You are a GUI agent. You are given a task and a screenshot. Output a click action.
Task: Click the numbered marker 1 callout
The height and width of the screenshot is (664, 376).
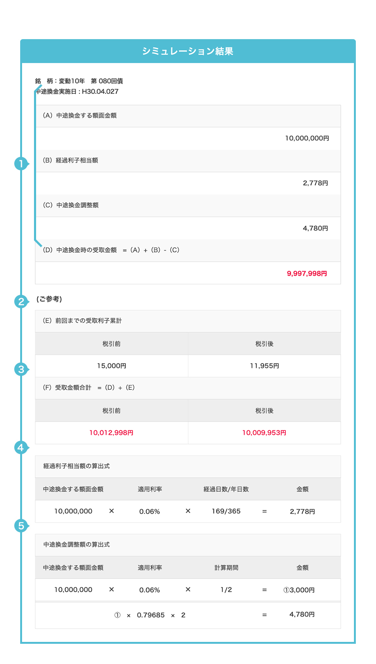(21, 164)
